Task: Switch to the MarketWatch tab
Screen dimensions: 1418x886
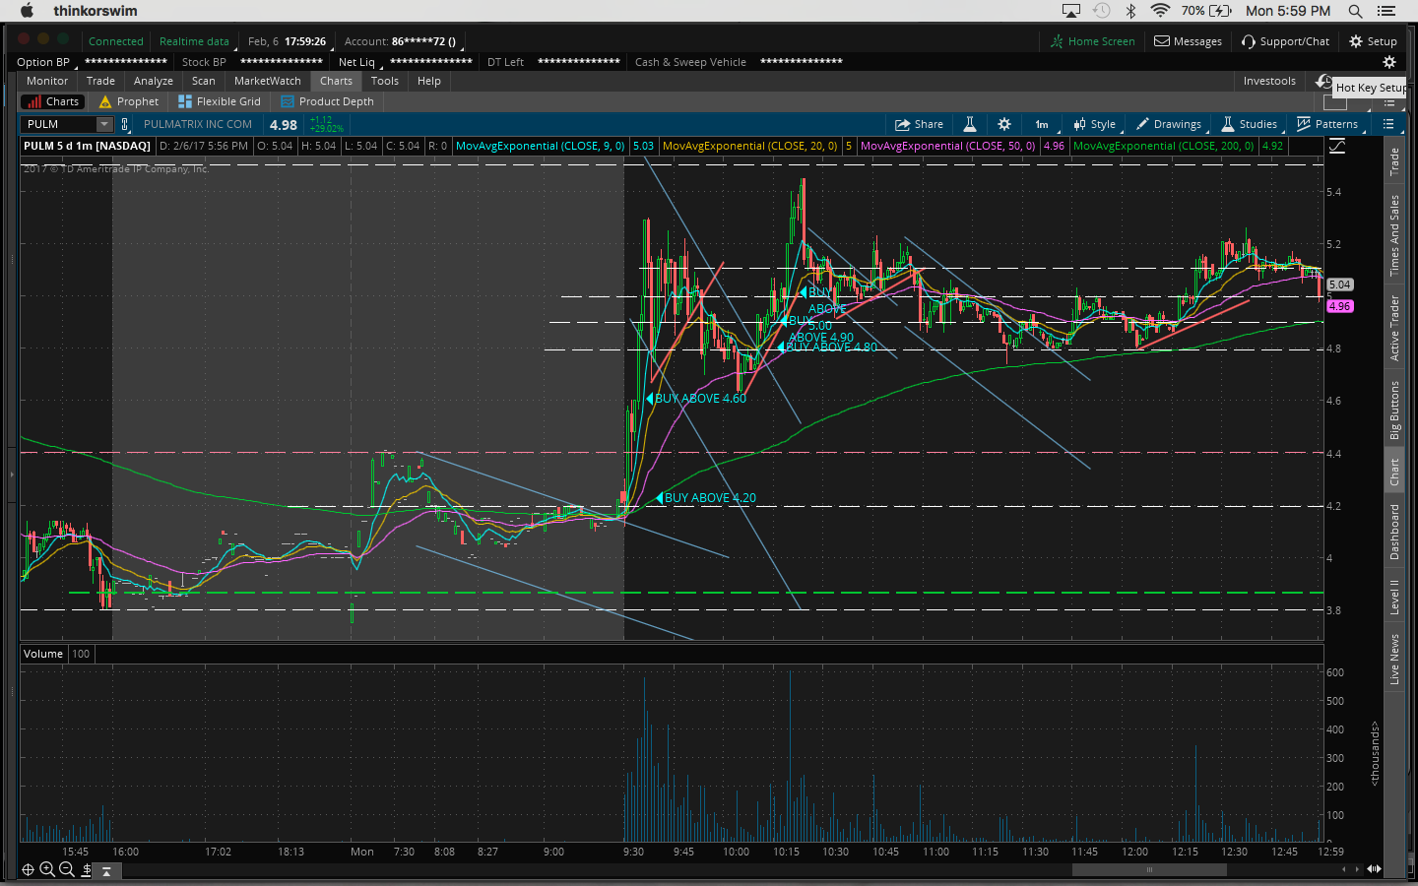Action: point(267,81)
